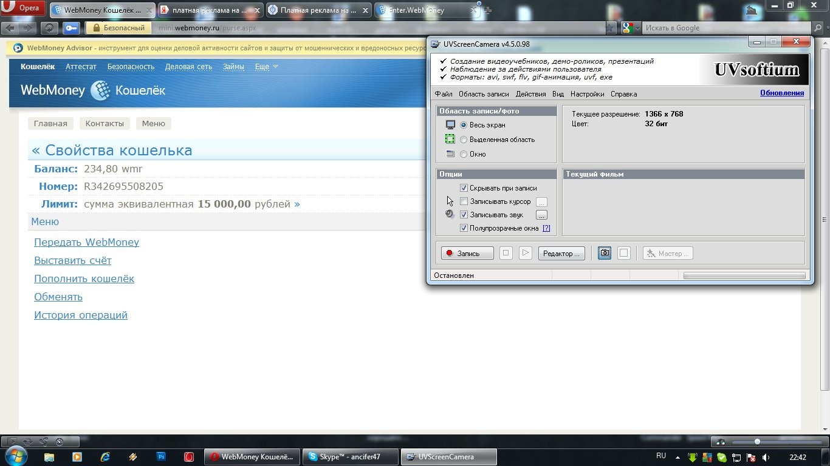
Task: Open Photoshop from the taskbar
Action: (161, 457)
